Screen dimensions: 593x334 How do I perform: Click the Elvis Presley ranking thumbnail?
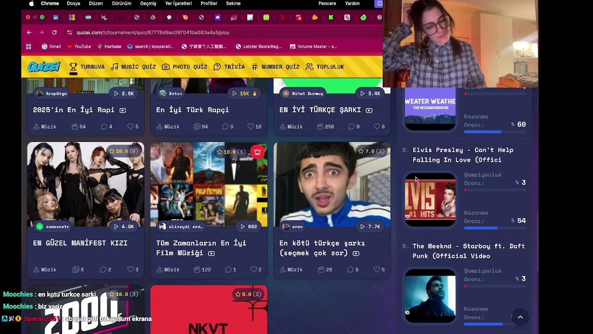[430, 199]
